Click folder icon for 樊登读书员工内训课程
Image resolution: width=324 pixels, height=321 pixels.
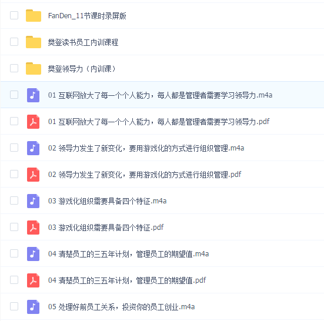coord(34,42)
